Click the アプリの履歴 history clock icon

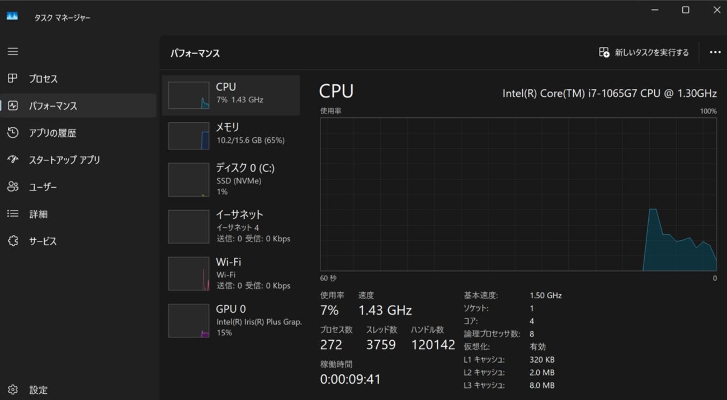pyautogui.click(x=13, y=132)
